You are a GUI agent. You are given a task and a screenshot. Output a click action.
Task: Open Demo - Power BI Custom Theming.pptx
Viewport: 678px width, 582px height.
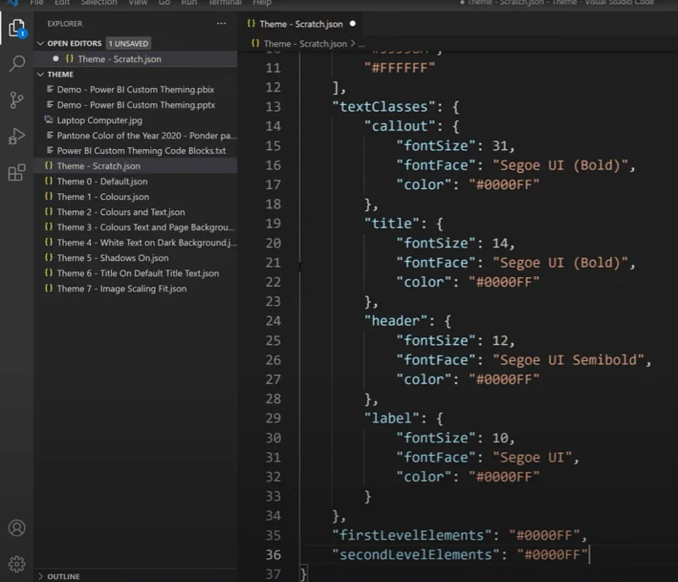click(136, 105)
